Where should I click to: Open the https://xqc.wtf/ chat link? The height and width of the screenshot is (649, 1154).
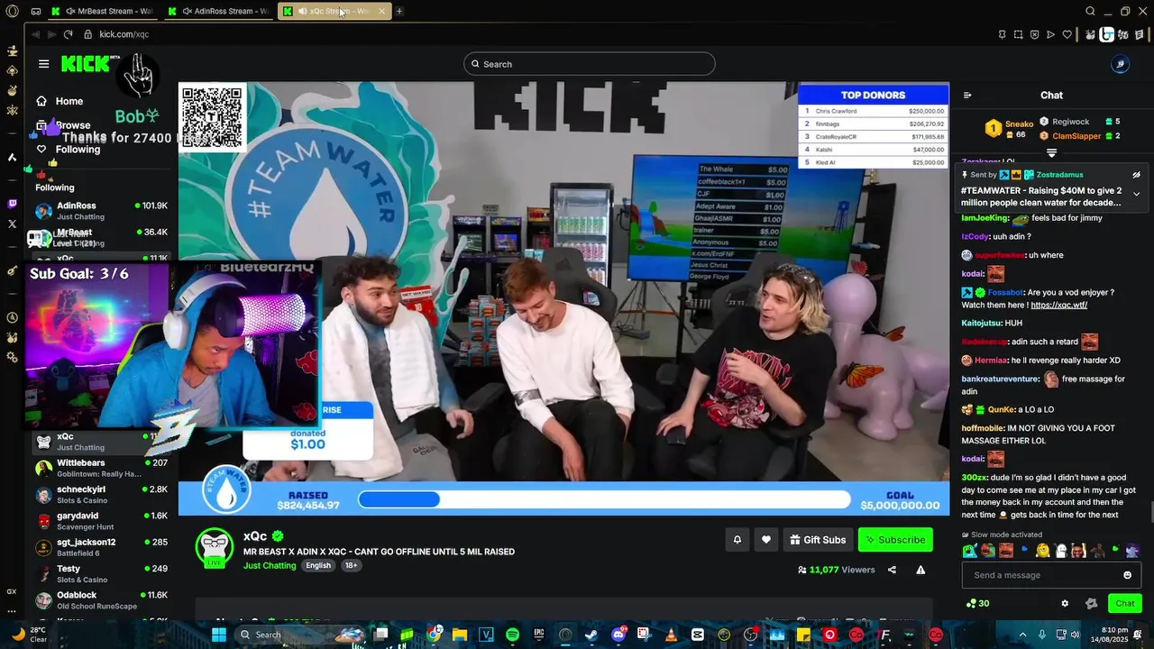click(x=1058, y=305)
